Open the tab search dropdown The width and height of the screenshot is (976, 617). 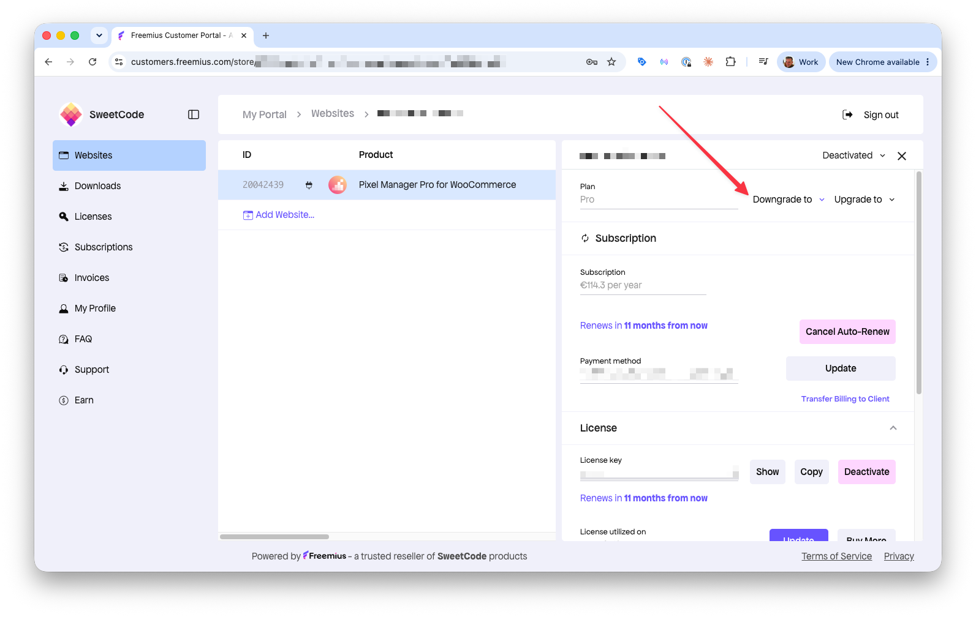[x=99, y=36]
